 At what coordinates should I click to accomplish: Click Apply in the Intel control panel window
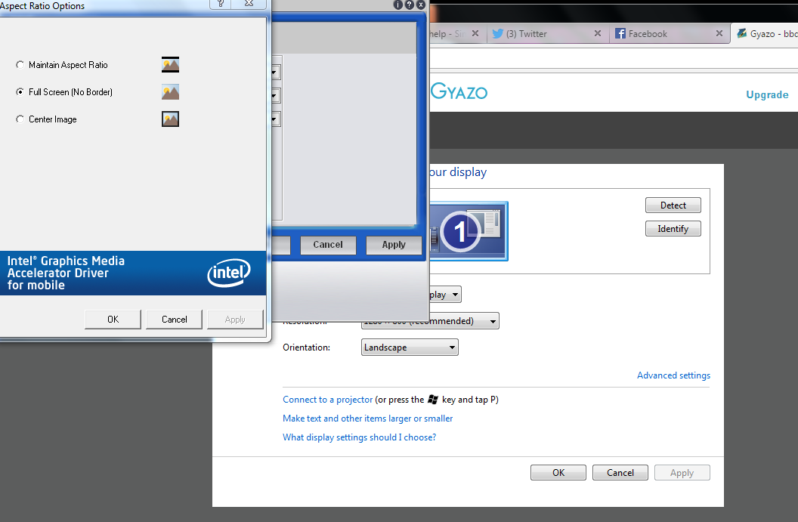[394, 245]
